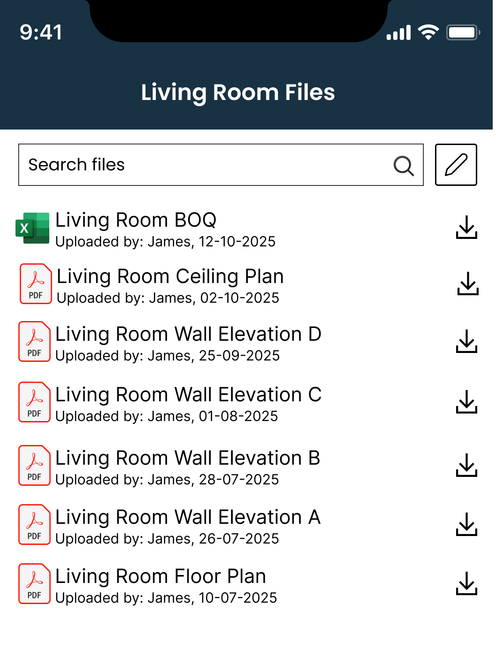Open Living Room Wall Elevation C title
Screen dimensions: 496x659
188,395
